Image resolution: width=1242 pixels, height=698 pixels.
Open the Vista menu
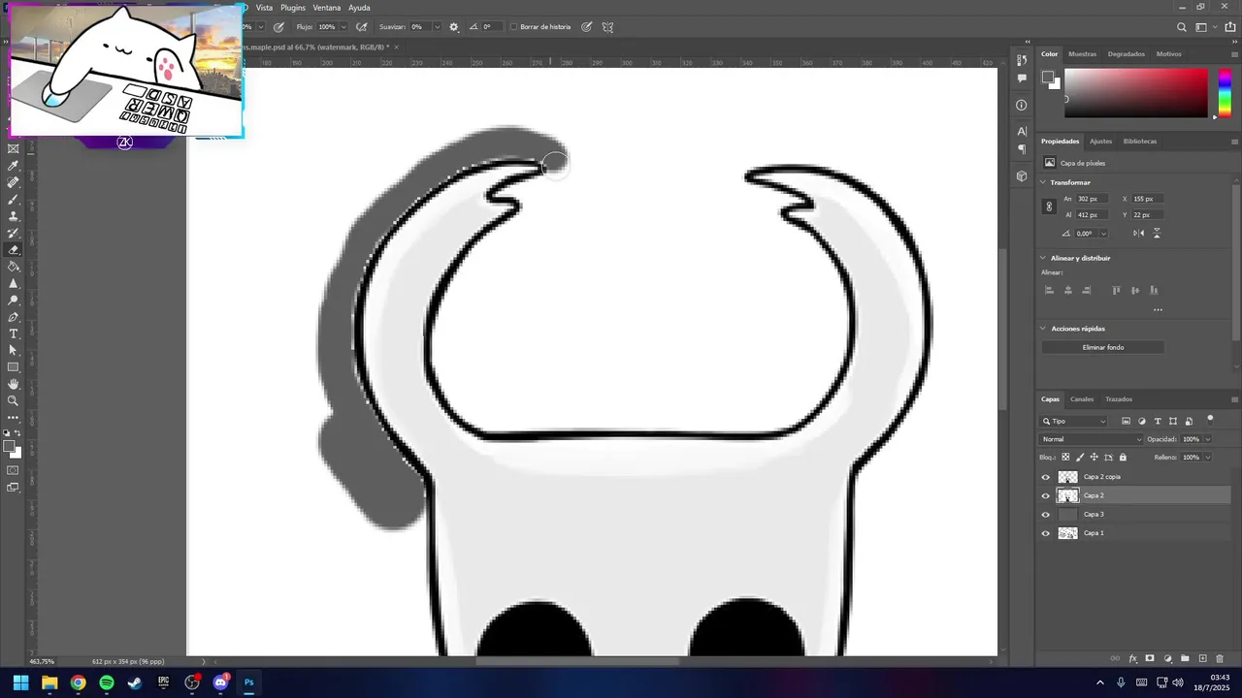[264, 8]
